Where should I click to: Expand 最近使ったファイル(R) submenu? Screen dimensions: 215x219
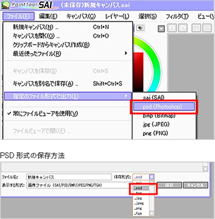pos(68,54)
